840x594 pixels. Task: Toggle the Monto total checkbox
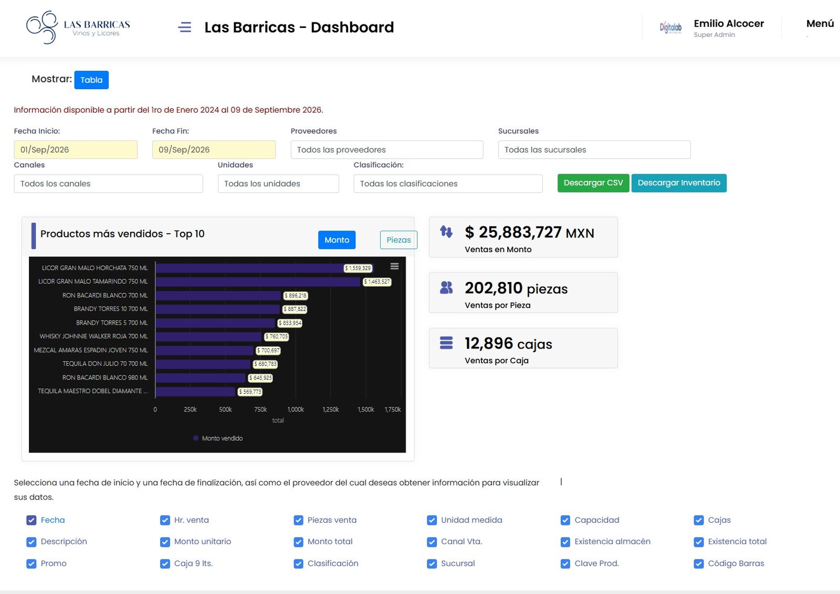coord(298,542)
